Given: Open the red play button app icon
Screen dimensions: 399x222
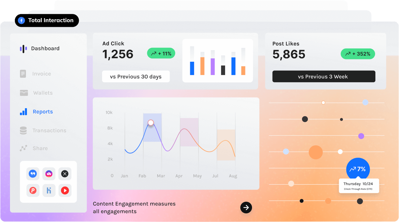Looking at the screenshot, I should pos(65,190).
